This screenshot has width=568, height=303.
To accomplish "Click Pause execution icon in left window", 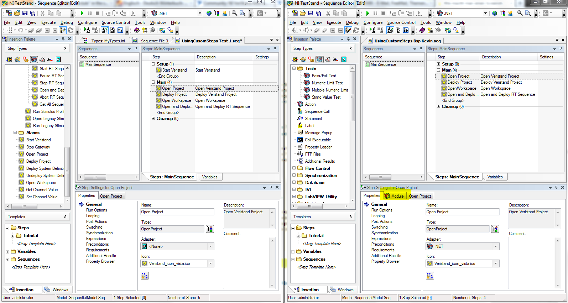I will pos(90,13).
